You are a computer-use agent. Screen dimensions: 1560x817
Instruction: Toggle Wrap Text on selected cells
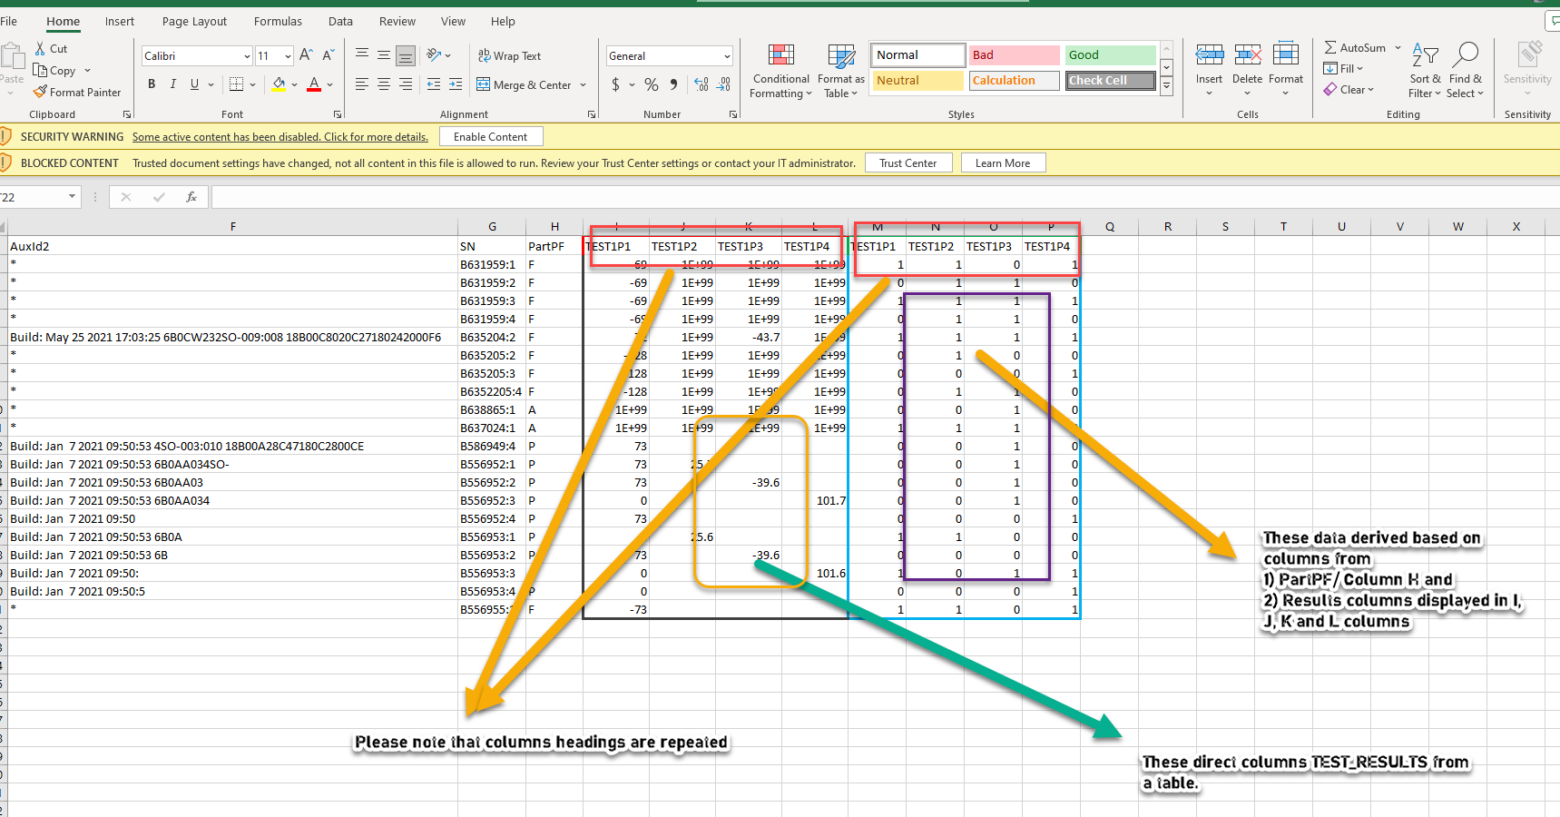509,56
